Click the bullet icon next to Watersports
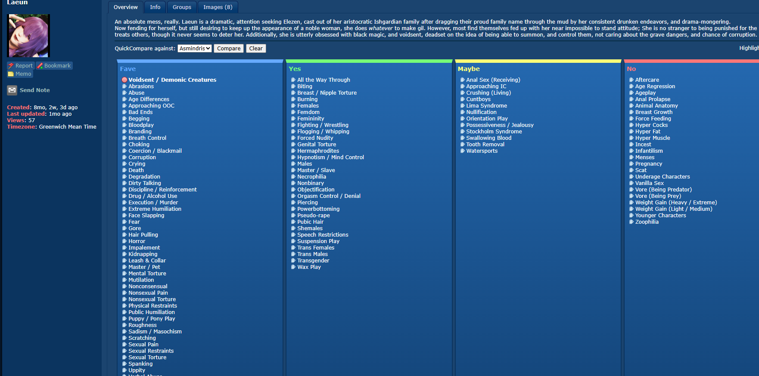759x376 pixels. [462, 151]
